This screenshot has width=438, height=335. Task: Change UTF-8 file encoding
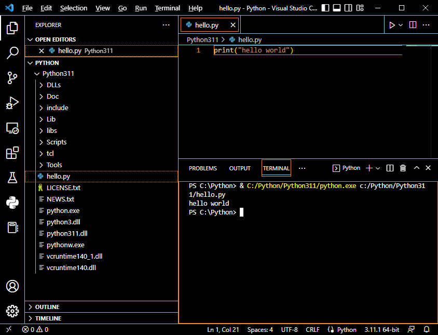(x=290, y=330)
